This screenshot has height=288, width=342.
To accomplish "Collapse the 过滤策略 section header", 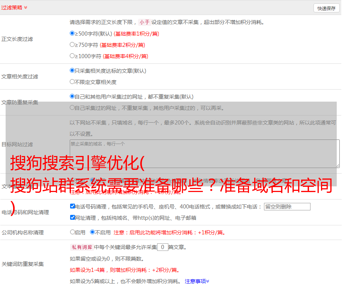I will (14, 7).
